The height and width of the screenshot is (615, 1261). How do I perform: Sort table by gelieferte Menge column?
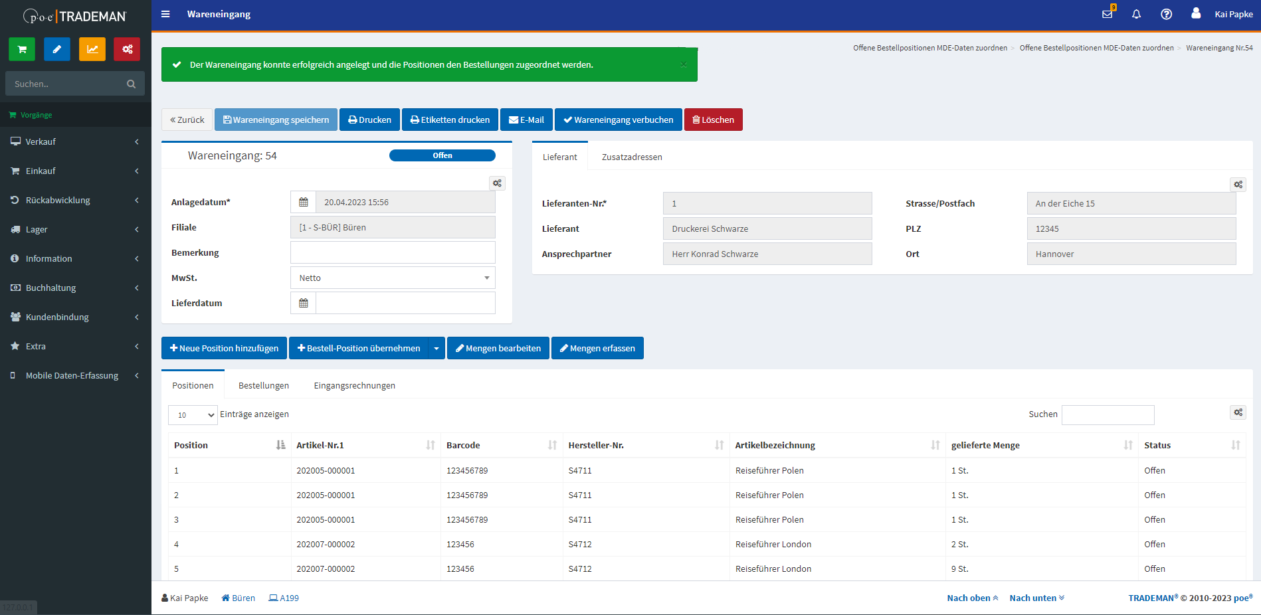tap(1127, 445)
